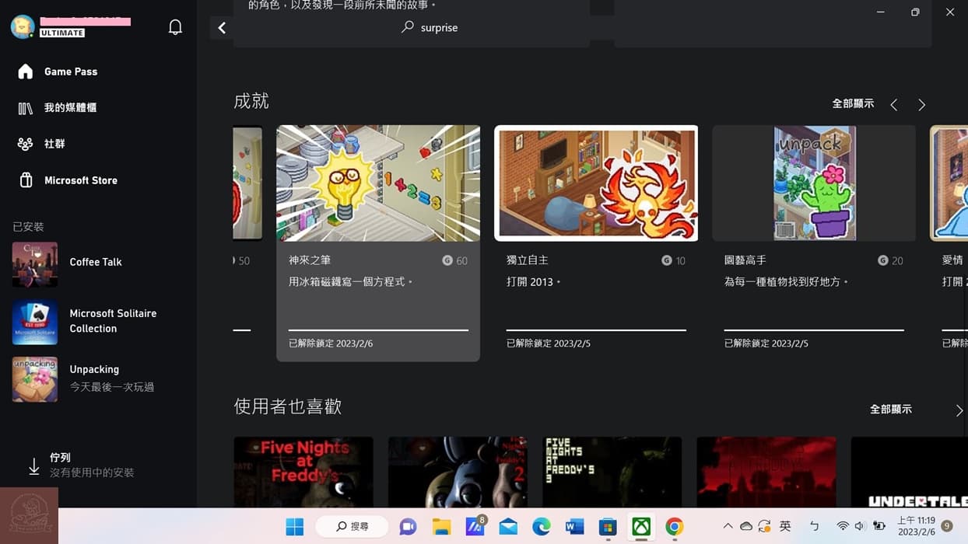Open Game Pass from the sidebar
The width and height of the screenshot is (968, 544).
tap(70, 71)
